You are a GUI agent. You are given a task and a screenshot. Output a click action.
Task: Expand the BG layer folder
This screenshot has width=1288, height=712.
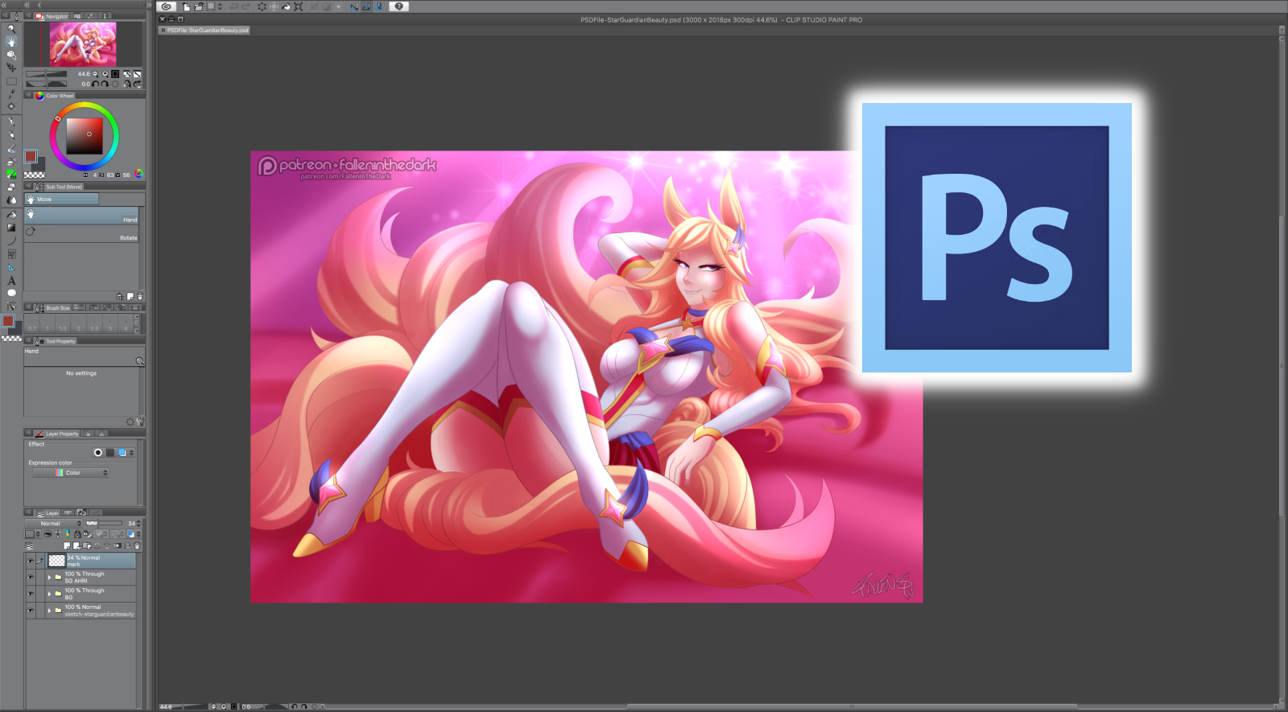coord(49,594)
